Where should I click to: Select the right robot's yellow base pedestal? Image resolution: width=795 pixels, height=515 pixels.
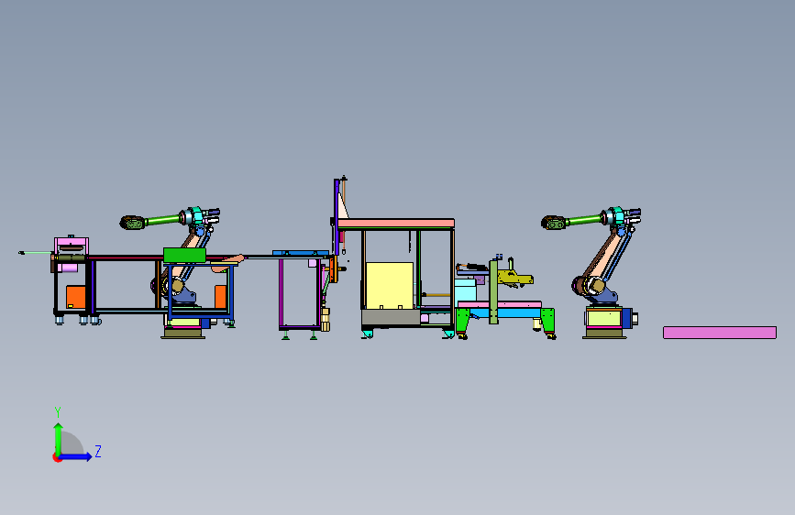tap(604, 318)
